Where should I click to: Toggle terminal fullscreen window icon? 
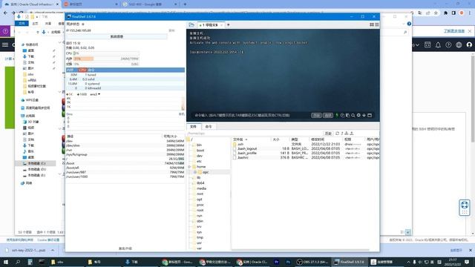(370, 116)
